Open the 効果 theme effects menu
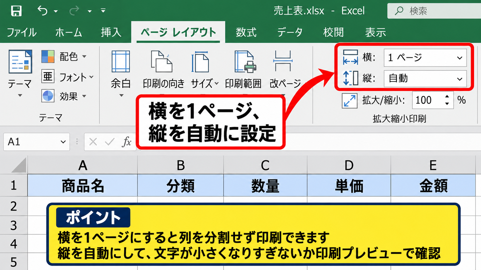The height and width of the screenshot is (270, 481). pos(64,96)
